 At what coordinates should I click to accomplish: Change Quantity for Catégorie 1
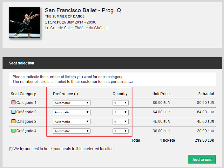pos(120,103)
